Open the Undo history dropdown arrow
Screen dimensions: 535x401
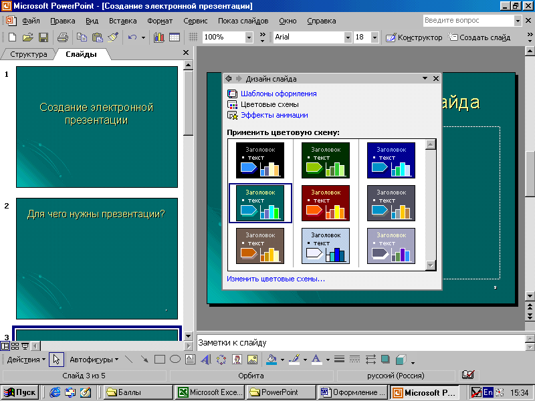tap(143, 37)
